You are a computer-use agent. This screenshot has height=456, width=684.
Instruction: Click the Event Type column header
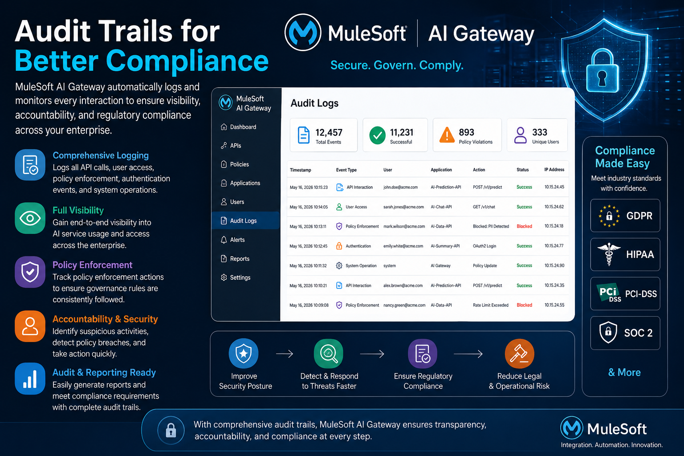[346, 170]
